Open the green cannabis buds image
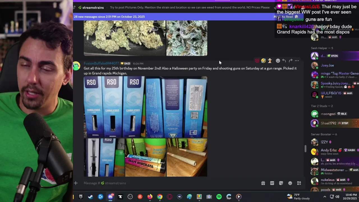The height and width of the screenshot is (202, 359). click(x=125, y=38)
